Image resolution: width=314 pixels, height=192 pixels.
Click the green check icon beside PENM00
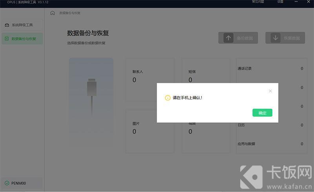[x=7, y=183]
